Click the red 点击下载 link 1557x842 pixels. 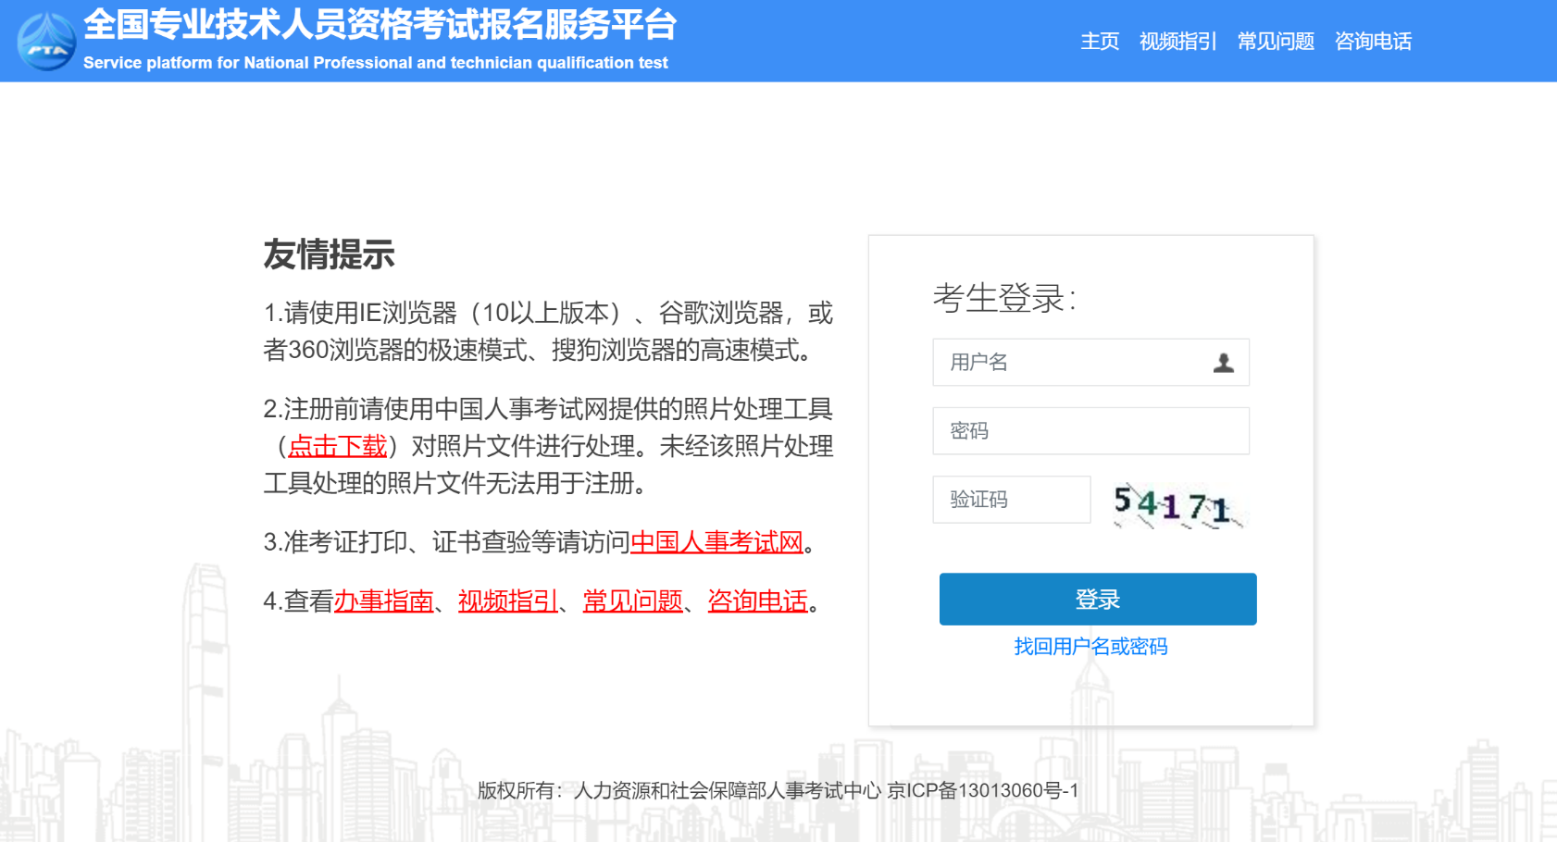[x=337, y=447]
